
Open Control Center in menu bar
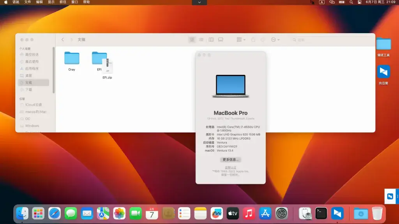coord(360,2)
